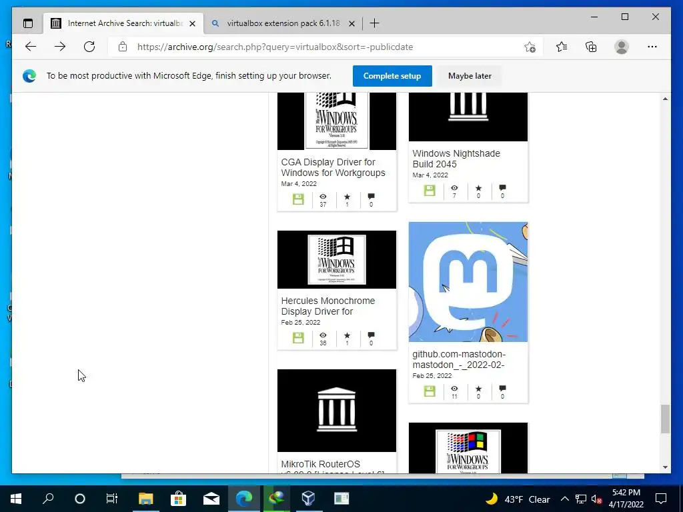Close the Internet Archive Search tab

(x=193, y=23)
